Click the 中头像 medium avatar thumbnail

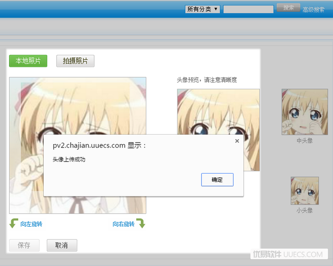(305, 112)
